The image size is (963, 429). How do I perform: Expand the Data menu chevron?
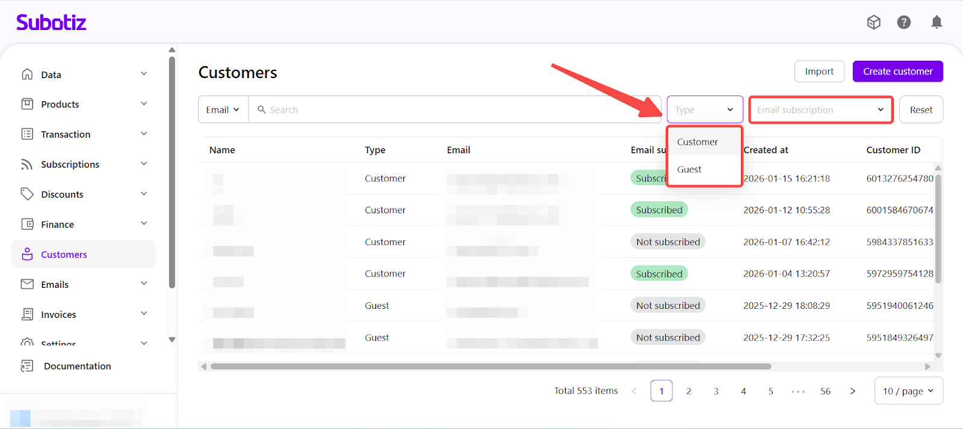[x=144, y=74]
